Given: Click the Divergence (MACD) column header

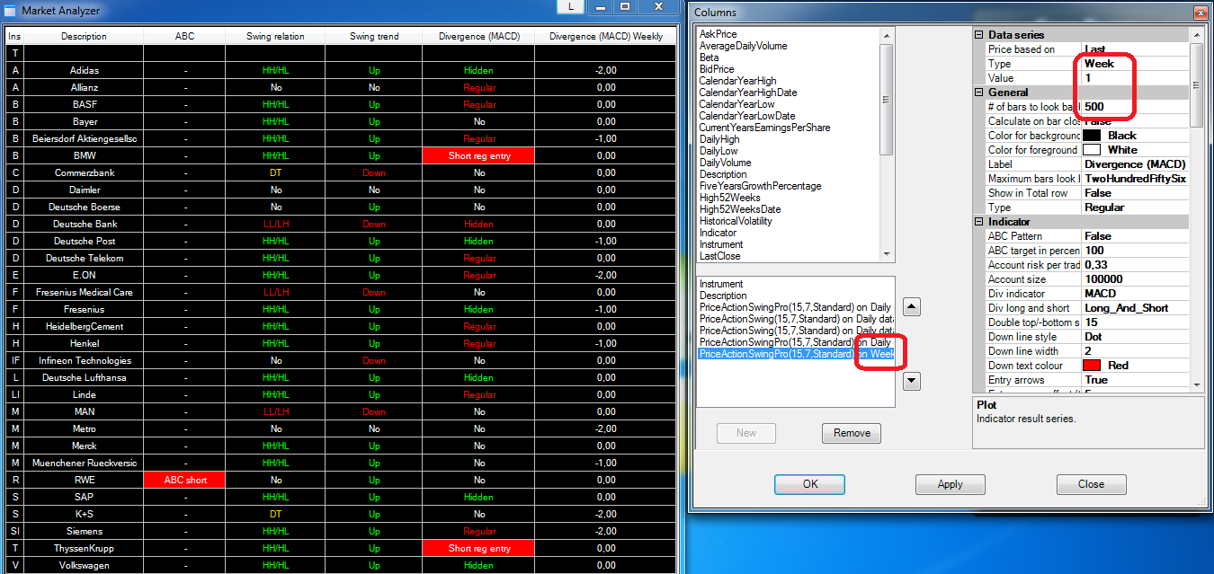Looking at the screenshot, I should pos(478,37).
